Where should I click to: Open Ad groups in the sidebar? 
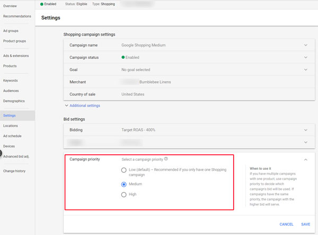[x=11, y=31]
